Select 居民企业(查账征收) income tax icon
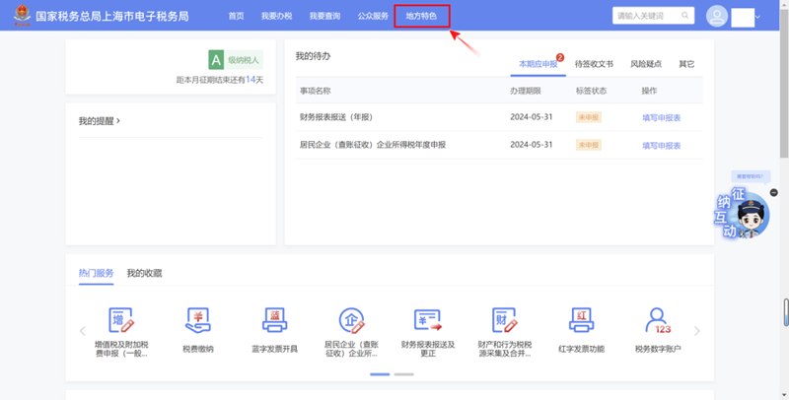The height and width of the screenshot is (400, 789). 351,321
